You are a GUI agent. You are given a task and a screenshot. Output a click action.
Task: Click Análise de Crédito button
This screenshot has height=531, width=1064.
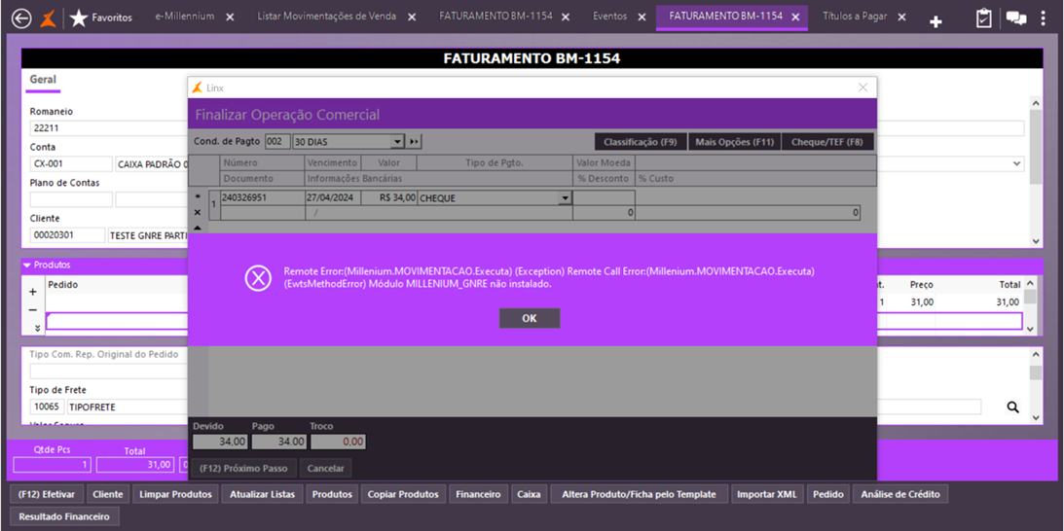tap(900, 494)
